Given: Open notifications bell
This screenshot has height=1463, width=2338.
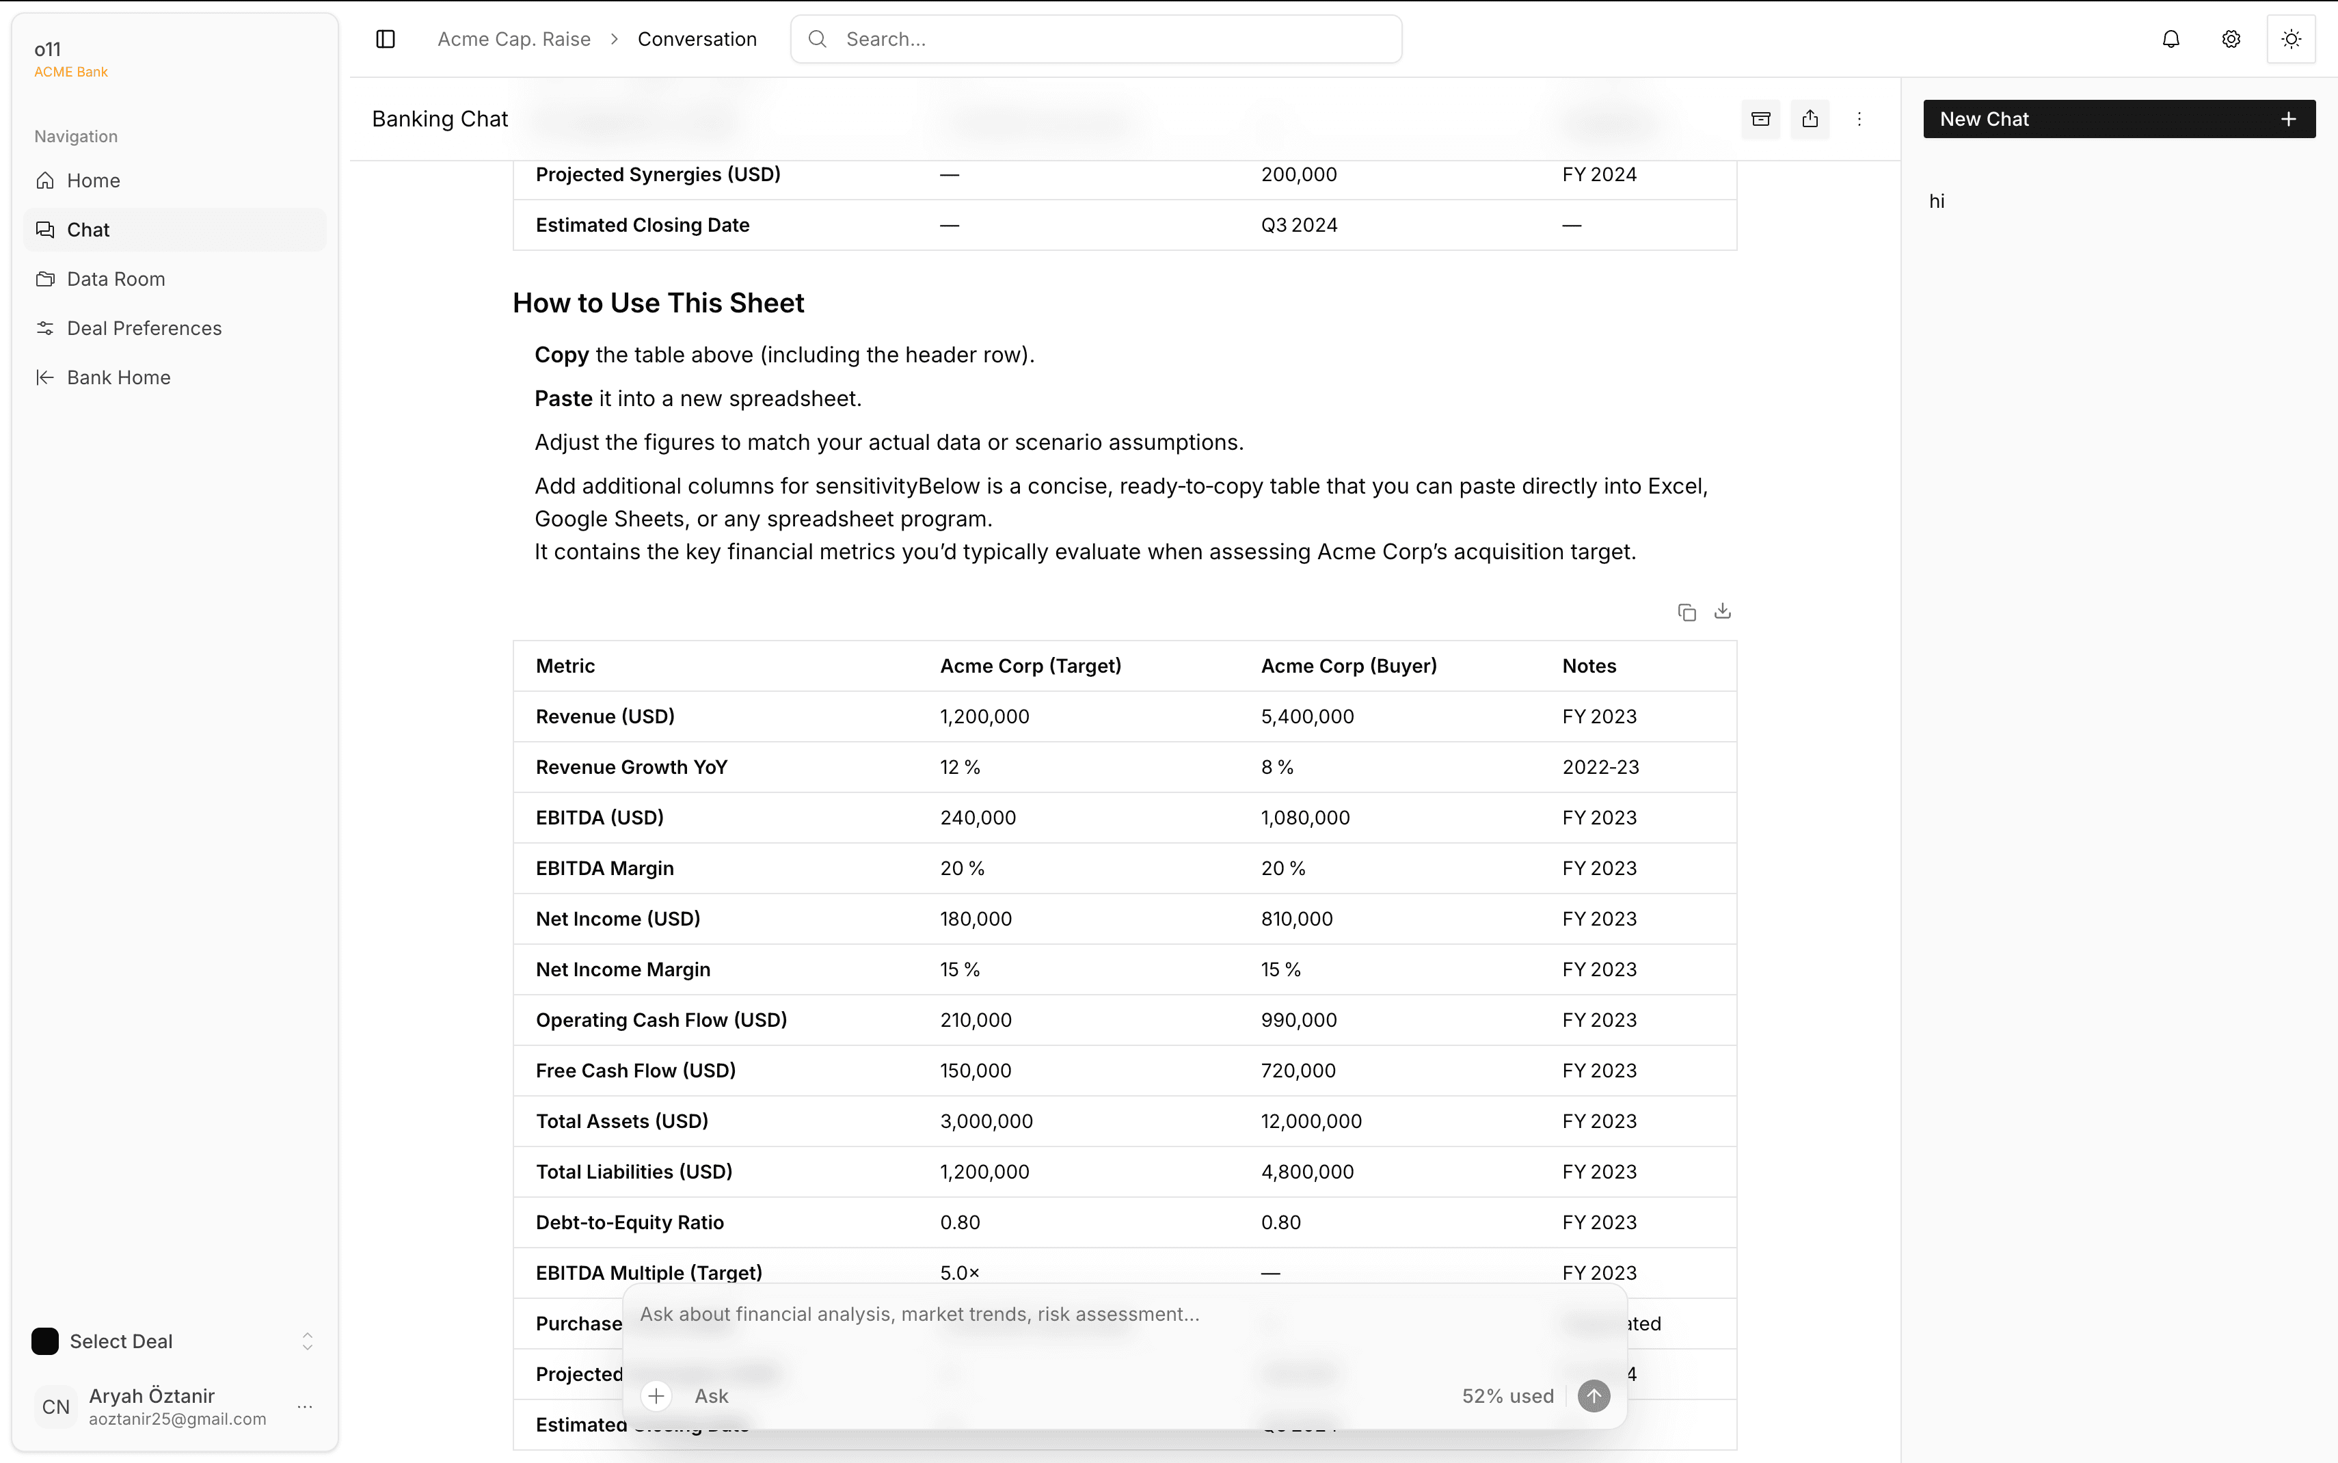Looking at the screenshot, I should 2171,39.
